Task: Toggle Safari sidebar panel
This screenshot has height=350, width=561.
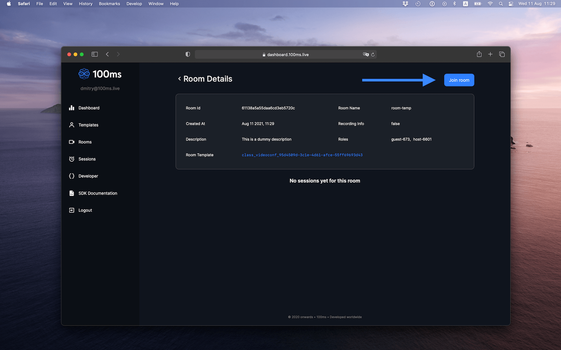Action: (94, 54)
